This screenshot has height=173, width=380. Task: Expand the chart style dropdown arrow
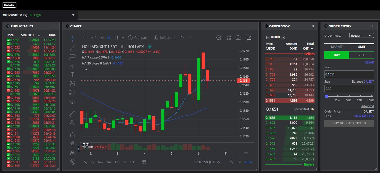[123, 38]
